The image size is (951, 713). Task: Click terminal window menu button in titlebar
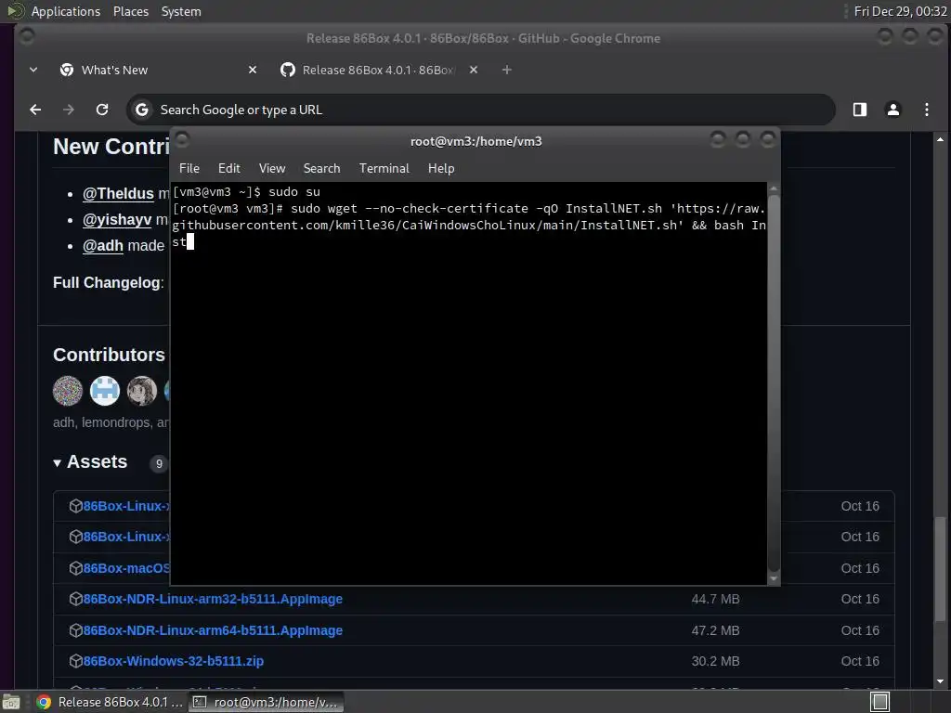[x=182, y=140]
